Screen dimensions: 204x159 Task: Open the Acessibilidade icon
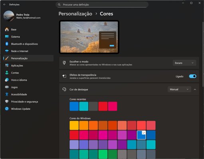[7, 94]
